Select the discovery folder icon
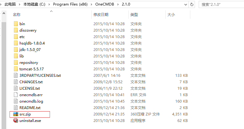The height and width of the screenshot is (129, 244). (16, 30)
